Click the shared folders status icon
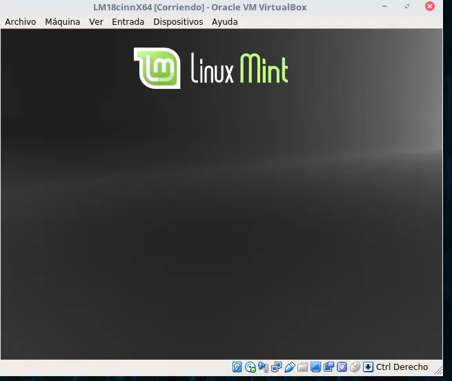 pyautogui.click(x=302, y=367)
